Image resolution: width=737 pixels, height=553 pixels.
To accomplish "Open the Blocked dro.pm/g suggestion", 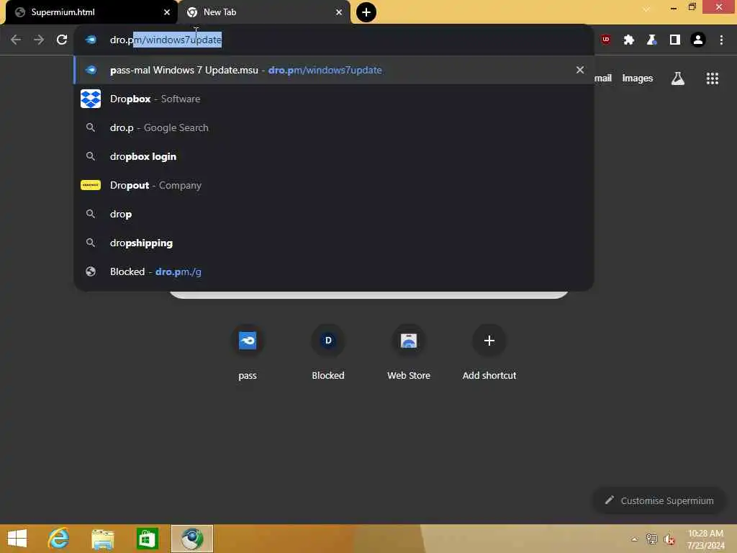I will point(334,271).
